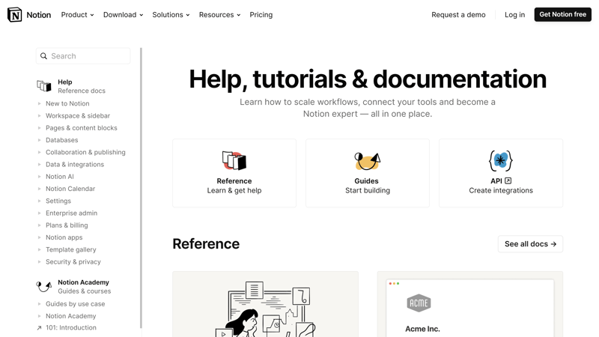Expand the Databases section arrow
Viewport: 599px width, 337px height.
[39, 140]
